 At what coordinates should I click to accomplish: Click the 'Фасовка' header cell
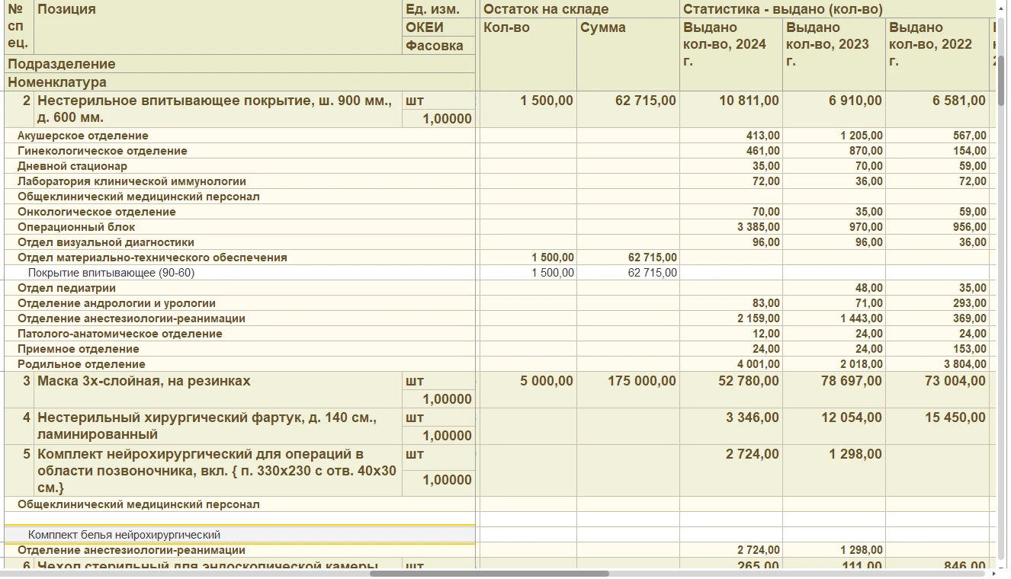(438, 46)
